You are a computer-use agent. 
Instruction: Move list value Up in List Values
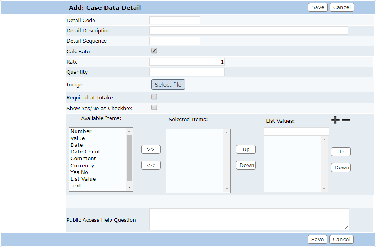click(341, 152)
